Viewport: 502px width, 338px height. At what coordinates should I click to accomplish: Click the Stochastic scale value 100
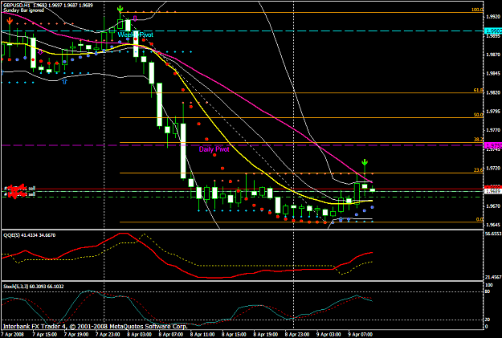(489, 285)
